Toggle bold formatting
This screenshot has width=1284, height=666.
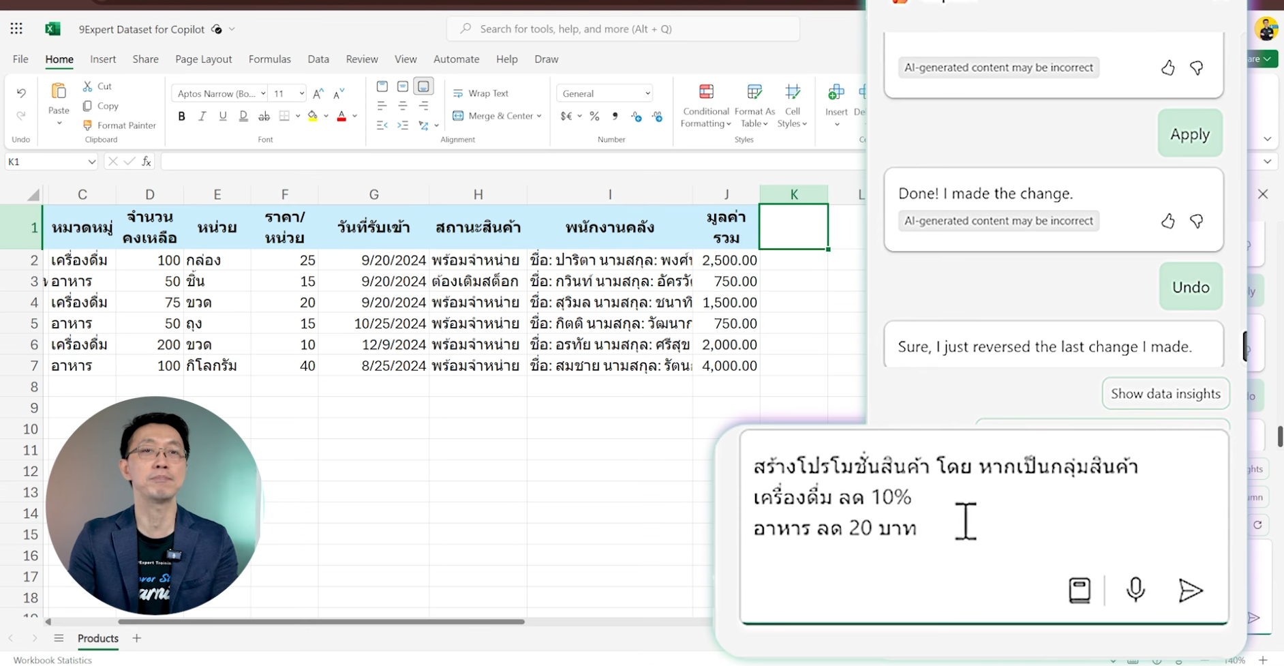181,116
